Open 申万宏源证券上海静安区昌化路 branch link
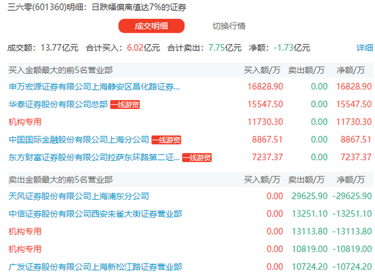 coord(94,87)
